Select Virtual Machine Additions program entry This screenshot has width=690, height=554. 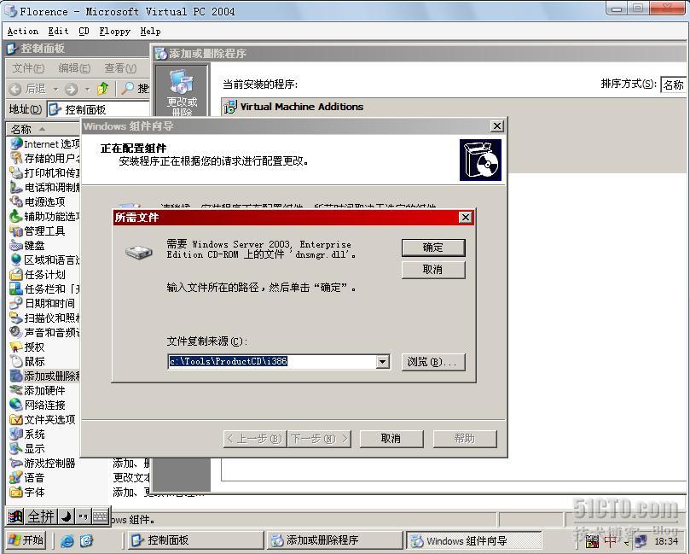tap(301, 107)
